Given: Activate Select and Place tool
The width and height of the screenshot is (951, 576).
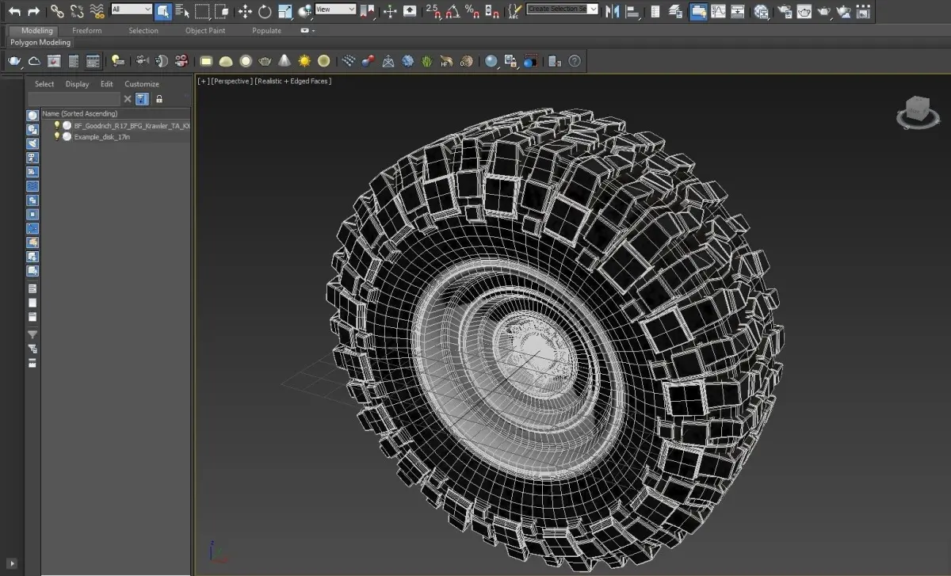Looking at the screenshot, I should [304, 11].
